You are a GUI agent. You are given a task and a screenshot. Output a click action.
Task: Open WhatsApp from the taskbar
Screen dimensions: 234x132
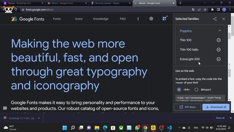(137, 128)
